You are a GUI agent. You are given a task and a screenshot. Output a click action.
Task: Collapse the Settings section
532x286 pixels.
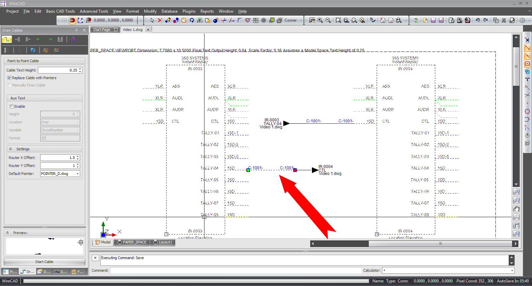coord(10,149)
